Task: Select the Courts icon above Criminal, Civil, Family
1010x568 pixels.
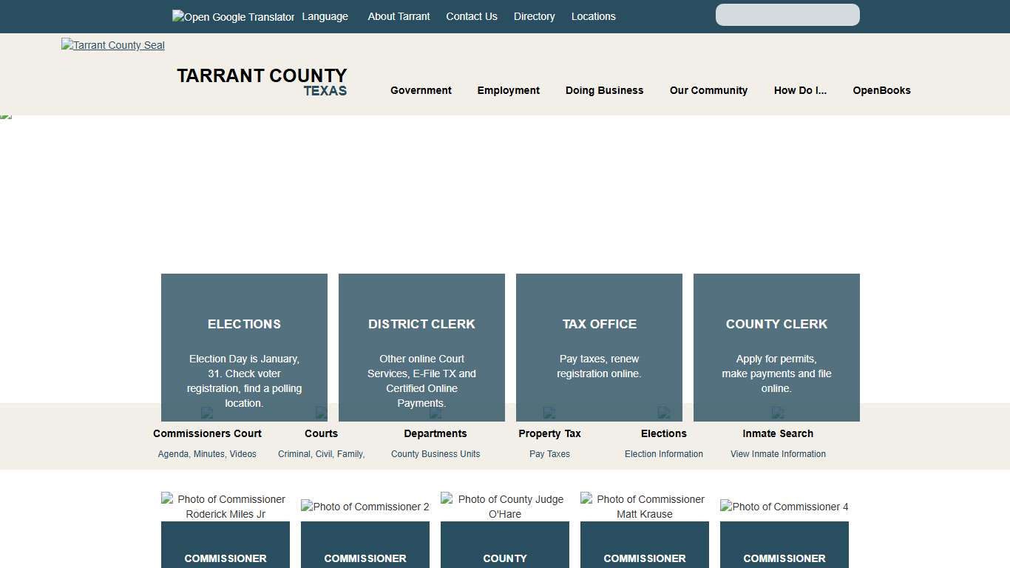Action: tap(321, 413)
